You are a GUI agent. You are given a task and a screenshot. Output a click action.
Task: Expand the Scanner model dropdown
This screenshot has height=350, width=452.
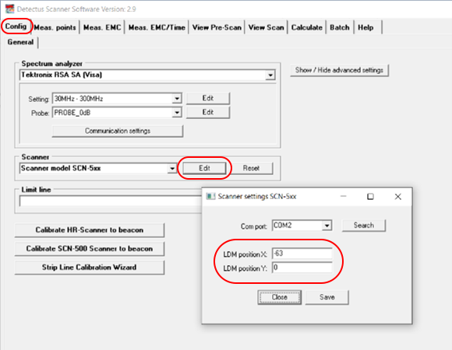coord(172,168)
